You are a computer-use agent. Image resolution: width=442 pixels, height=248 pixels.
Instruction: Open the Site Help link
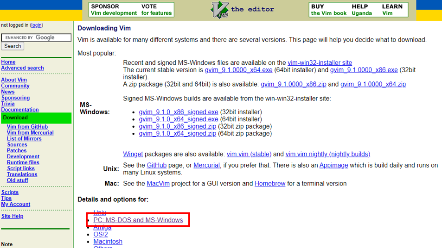click(13, 216)
